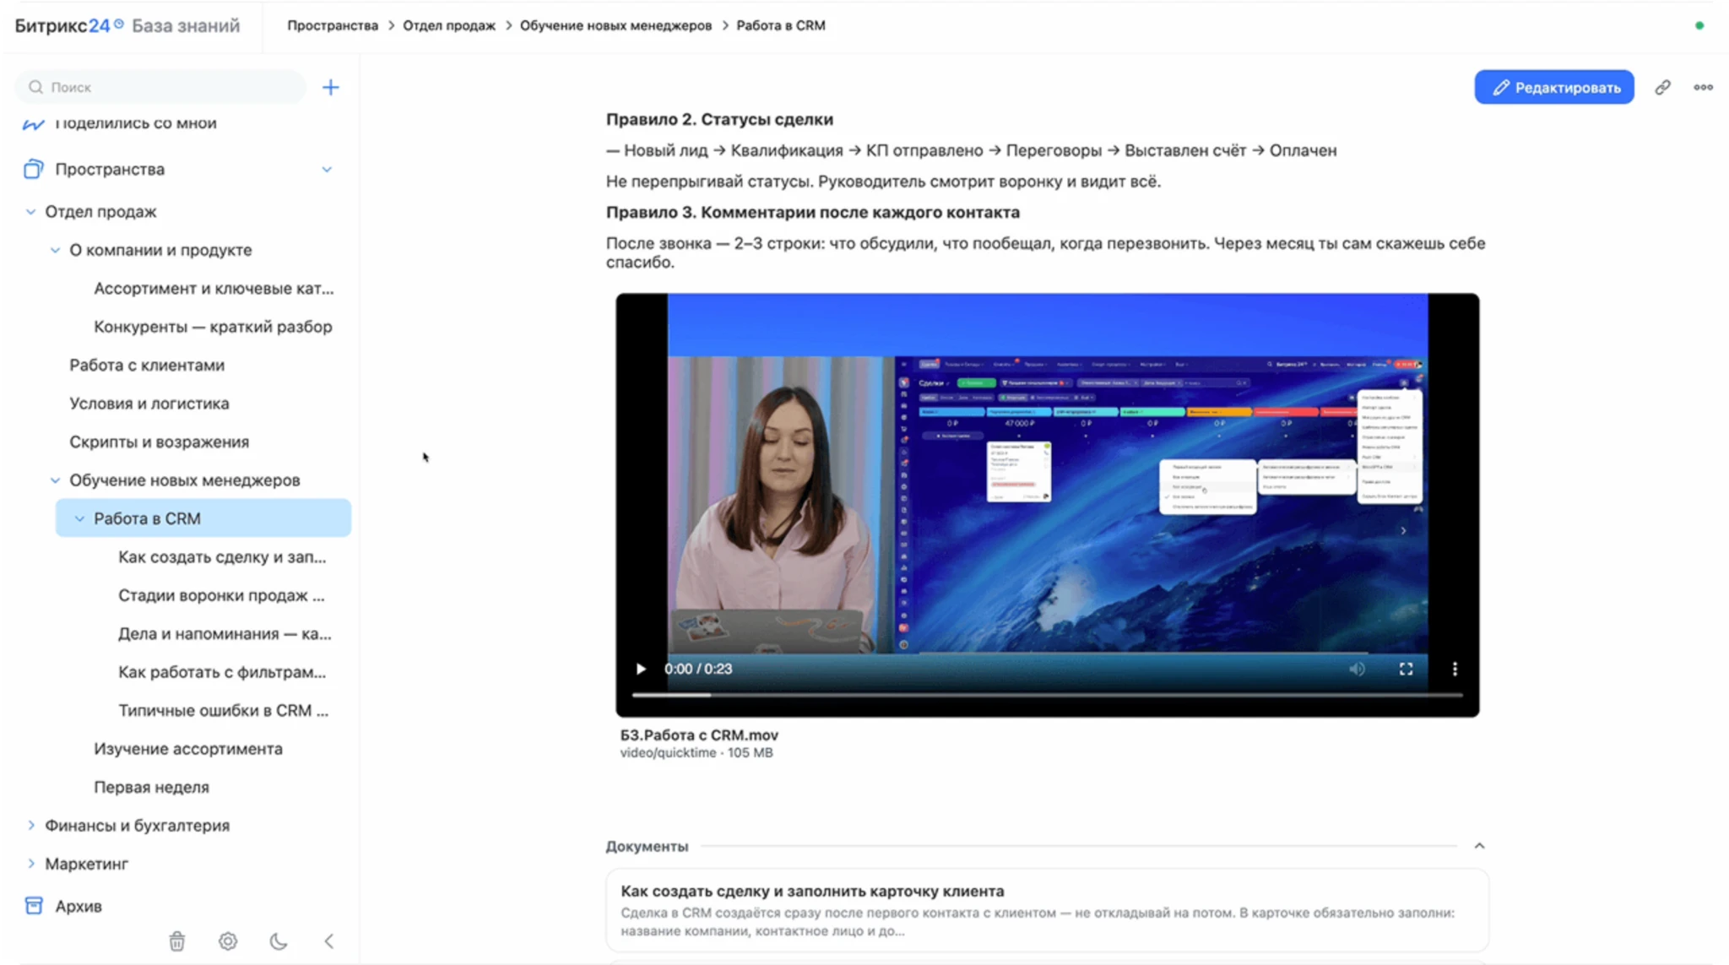1729x965 pixels.
Task: Enter fullscreen mode for the video
Action: coord(1406,669)
